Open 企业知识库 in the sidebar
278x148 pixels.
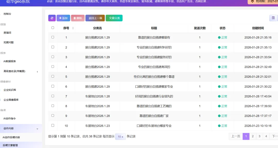(x=10, y=90)
